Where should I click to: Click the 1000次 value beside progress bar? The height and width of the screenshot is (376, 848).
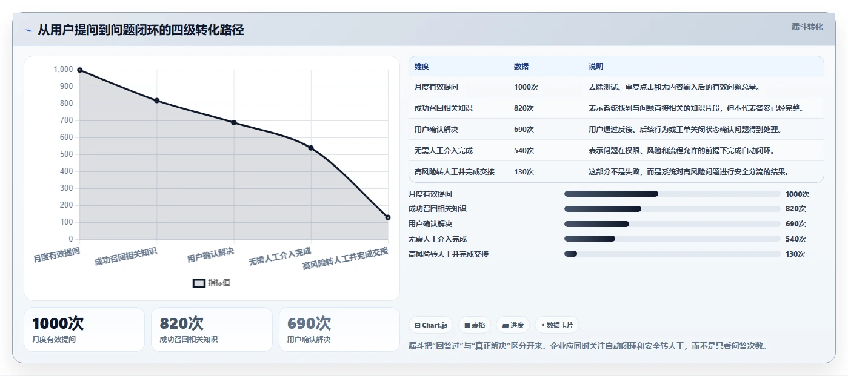797,194
